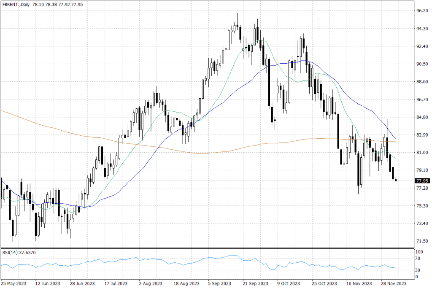Click the RSI 30 level label
The image size is (432, 288).
point(418,270)
